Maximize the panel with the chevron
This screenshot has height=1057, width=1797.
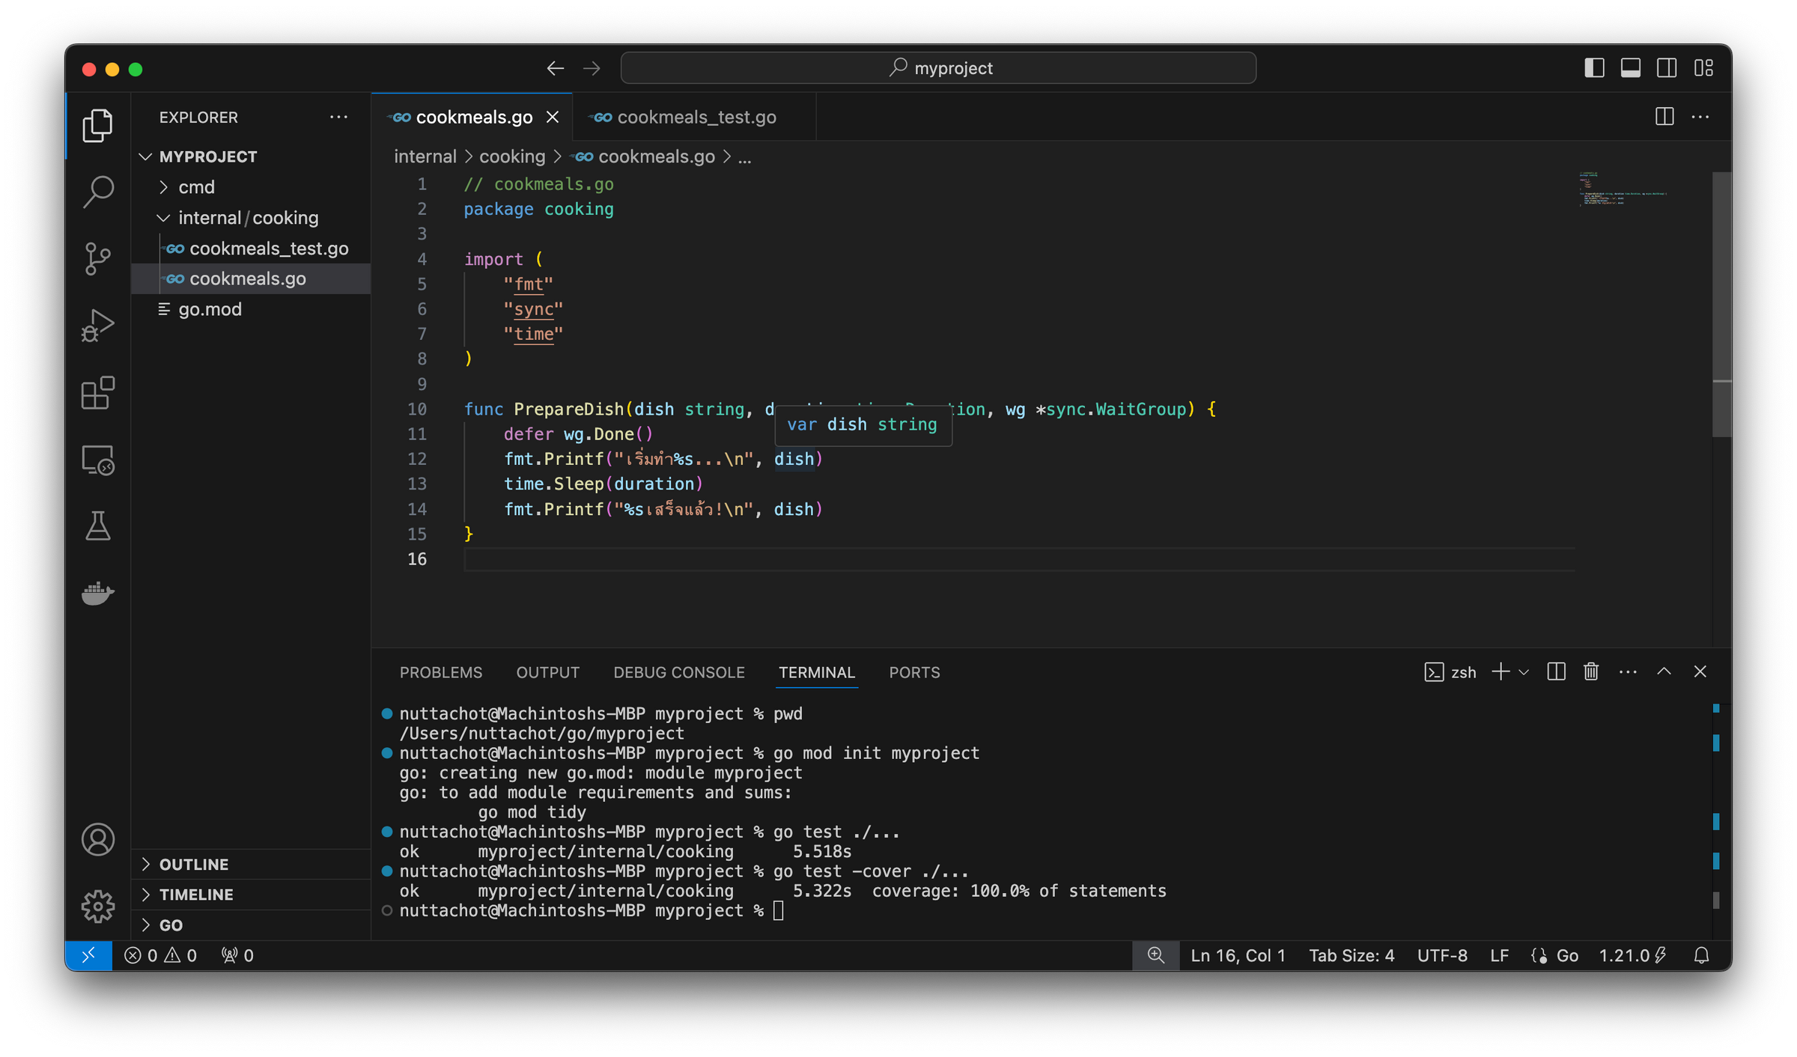click(1664, 671)
